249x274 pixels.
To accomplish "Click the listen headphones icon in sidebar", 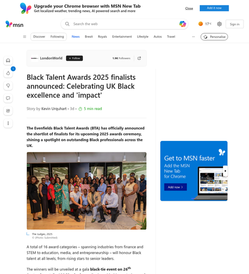I will 8,61.
